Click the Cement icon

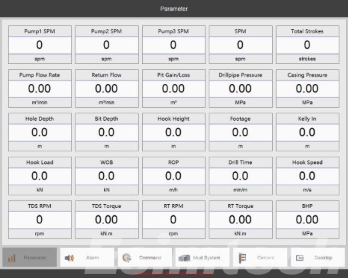coord(242,258)
